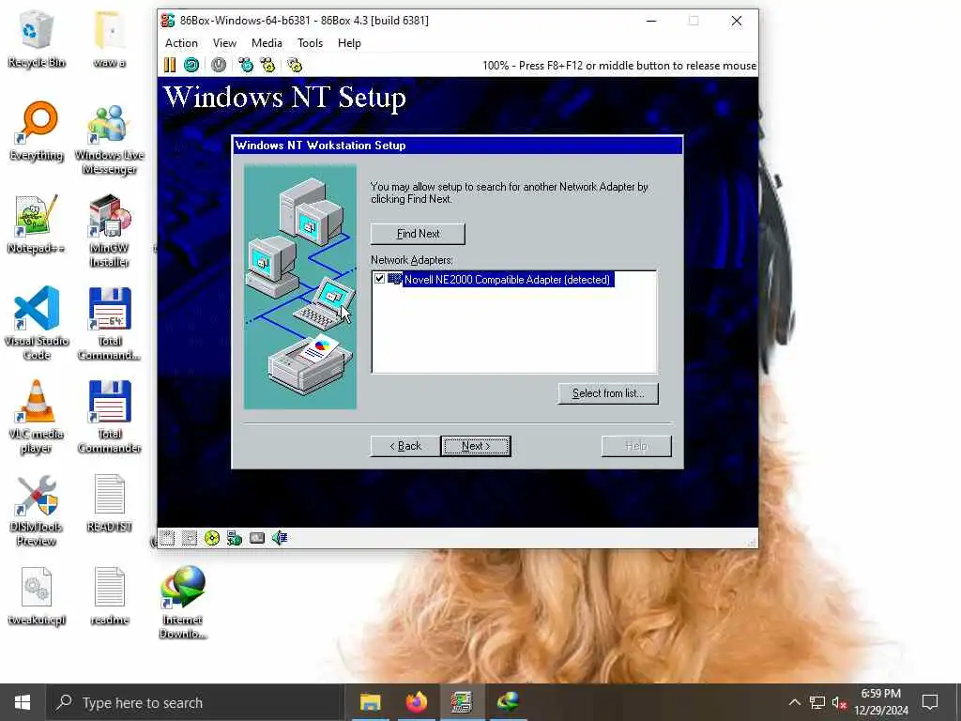The height and width of the screenshot is (721, 961).
Task: Select the Everything desktop shortcut
Action: tap(37, 131)
